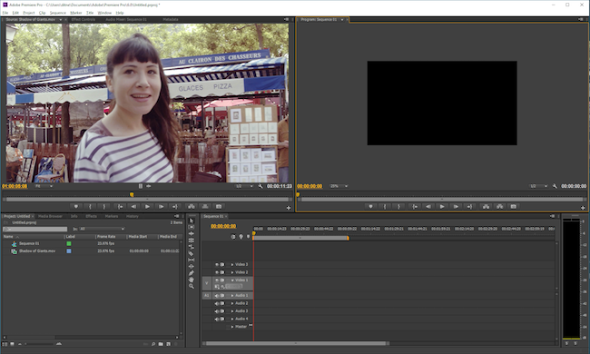Go to In point in Source monitor
The height and width of the screenshot is (354, 590).
120,207
